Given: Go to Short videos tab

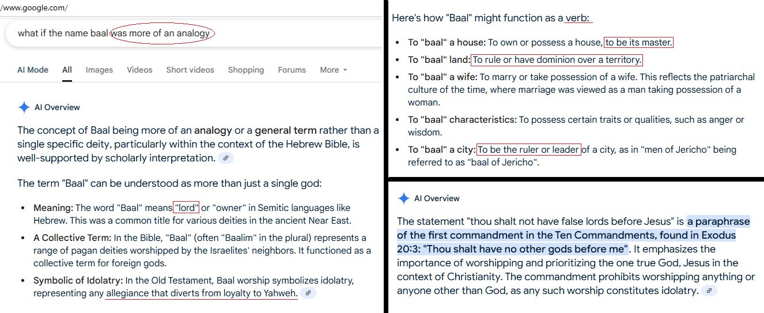Looking at the screenshot, I should click(x=190, y=70).
